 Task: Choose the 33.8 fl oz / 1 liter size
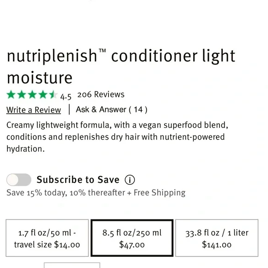pos(217,238)
